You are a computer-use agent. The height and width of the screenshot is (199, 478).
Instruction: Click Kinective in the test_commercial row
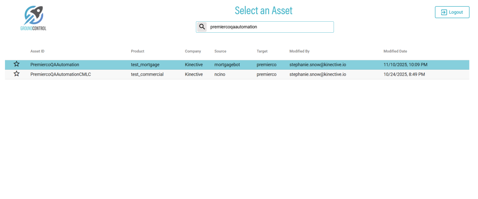click(194, 74)
